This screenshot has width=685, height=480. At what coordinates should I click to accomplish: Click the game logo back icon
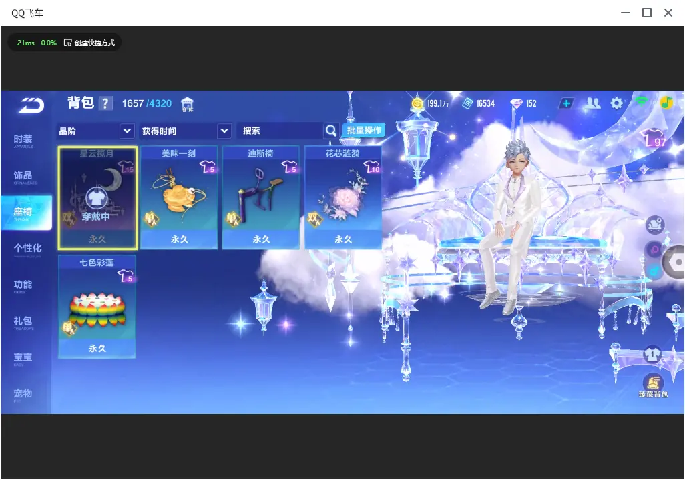tap(31, 105)
